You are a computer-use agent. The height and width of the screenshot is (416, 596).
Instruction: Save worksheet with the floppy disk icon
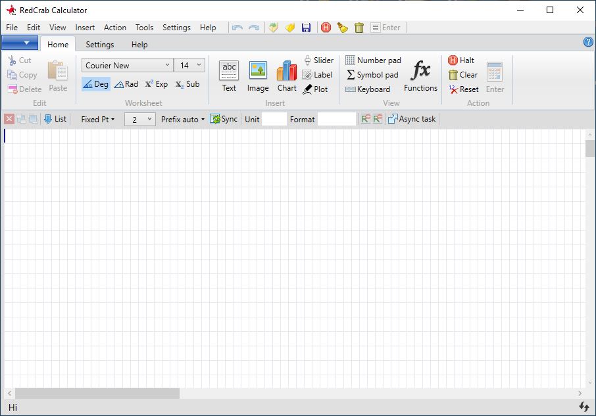[x=307, y=28]
